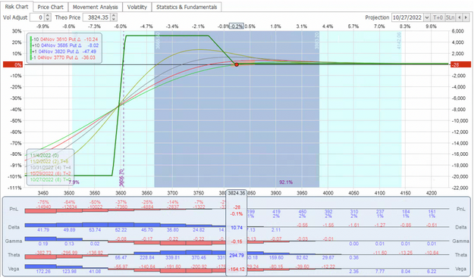Click the Vega value 172.26
This screenshot has height=280, width=474.
43,271
